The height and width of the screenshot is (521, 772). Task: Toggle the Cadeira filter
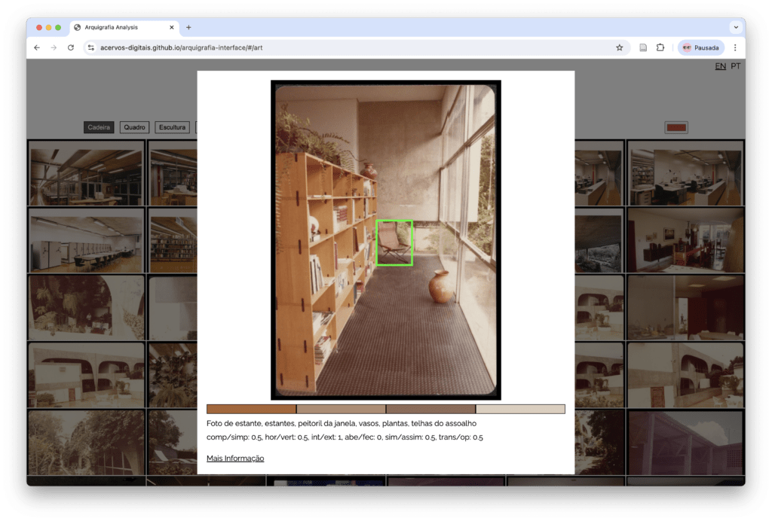[99, 127]
